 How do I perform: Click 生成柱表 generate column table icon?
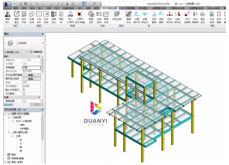[x=212, y=14]
